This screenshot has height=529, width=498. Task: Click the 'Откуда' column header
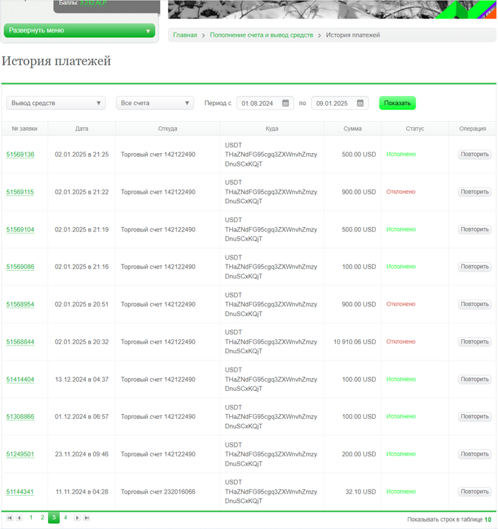[x=168, y=128]
